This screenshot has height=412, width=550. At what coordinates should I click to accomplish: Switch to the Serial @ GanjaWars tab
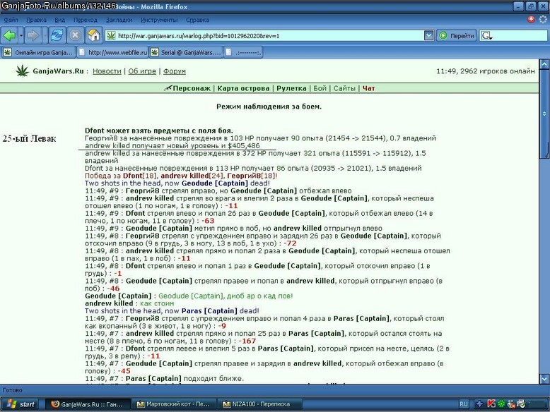pos(186,52)
